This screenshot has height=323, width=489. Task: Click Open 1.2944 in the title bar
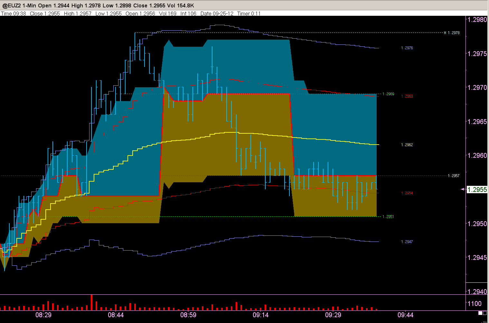pos(54,6)
